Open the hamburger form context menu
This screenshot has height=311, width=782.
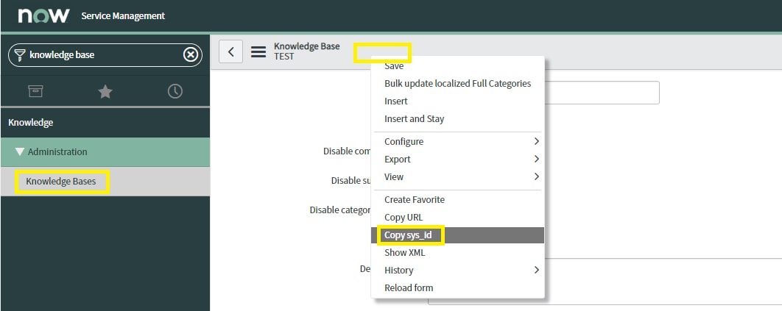click(x=258, y=51)
